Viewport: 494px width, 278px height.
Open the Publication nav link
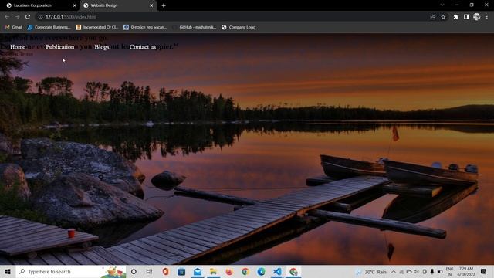point(60,46)
